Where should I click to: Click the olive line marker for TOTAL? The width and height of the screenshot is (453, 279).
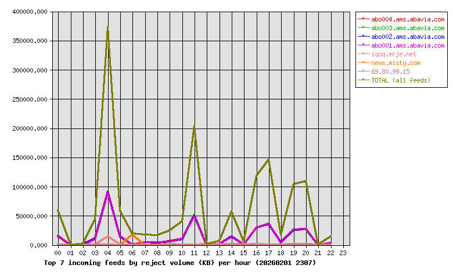364,80
